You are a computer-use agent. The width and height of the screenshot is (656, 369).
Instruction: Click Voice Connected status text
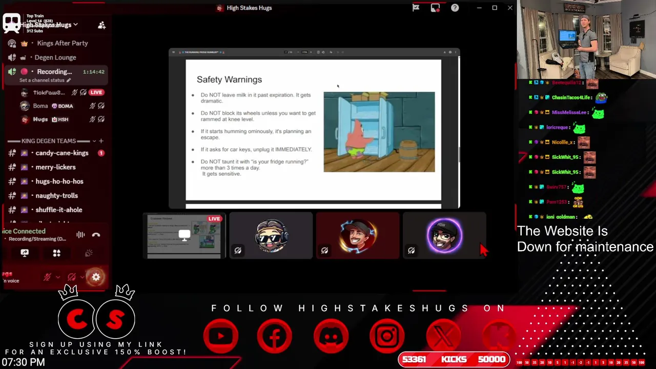[23, 231]
